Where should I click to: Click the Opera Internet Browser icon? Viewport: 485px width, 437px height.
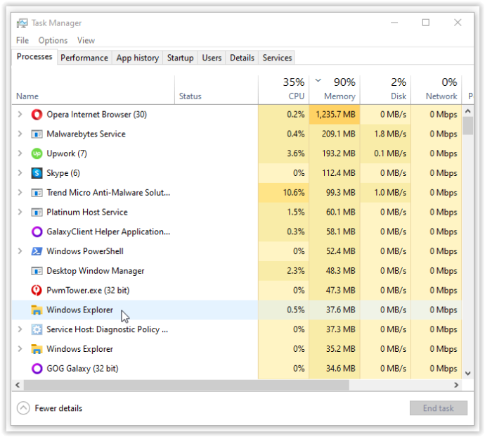pyautogui.click(x=37, y=115)
